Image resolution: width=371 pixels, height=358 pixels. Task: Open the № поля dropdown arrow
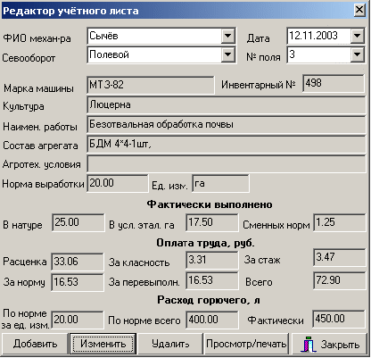click(357, 54)
